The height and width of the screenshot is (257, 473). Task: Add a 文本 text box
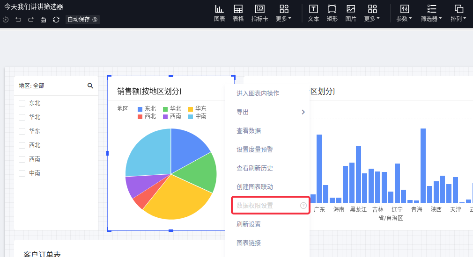tap(313, 13)
